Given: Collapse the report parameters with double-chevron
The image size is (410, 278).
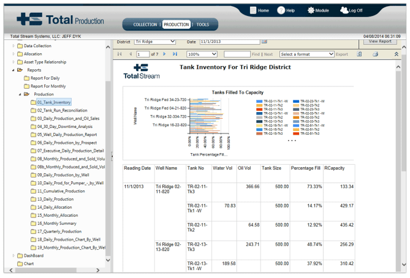Looking at the screenshot, I should pyautogui.click(x=397, y=54).
